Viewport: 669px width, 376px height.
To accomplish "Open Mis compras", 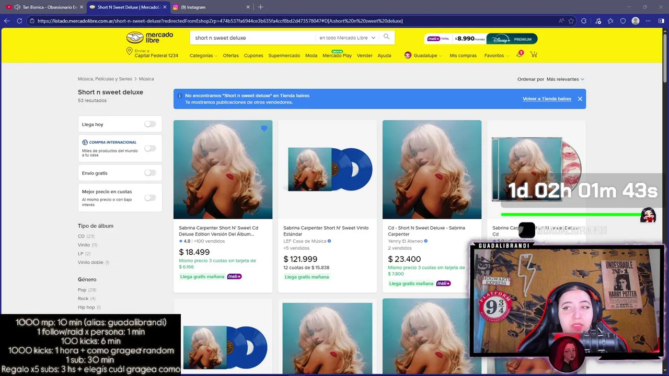I will (x=463, y=55).
